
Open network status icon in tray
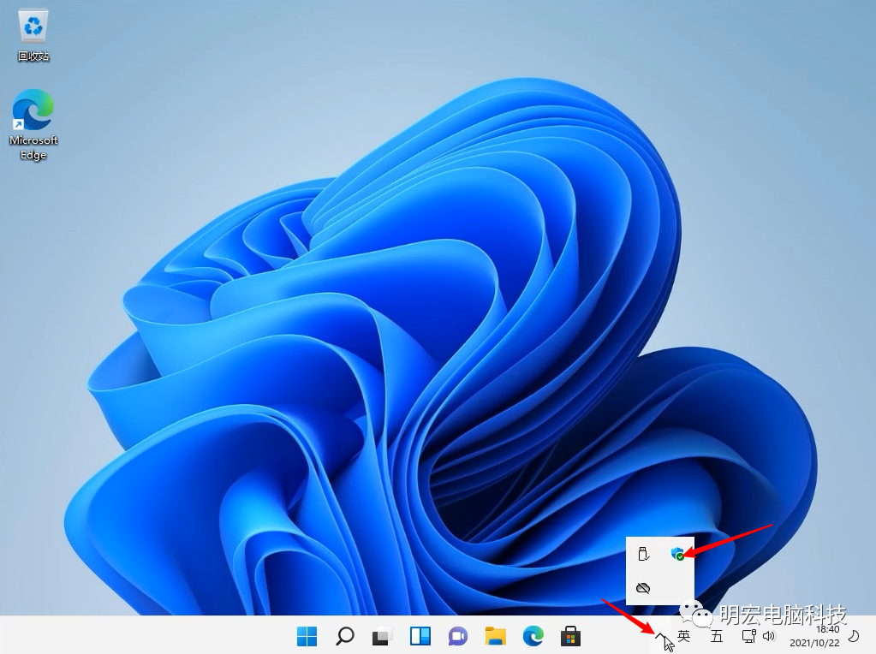coord(749,635)
